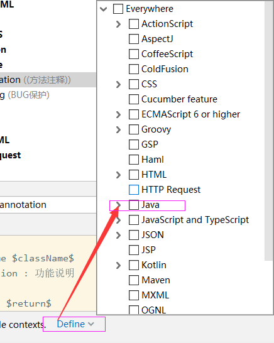Click the description field containing annotation

[48, 205]
